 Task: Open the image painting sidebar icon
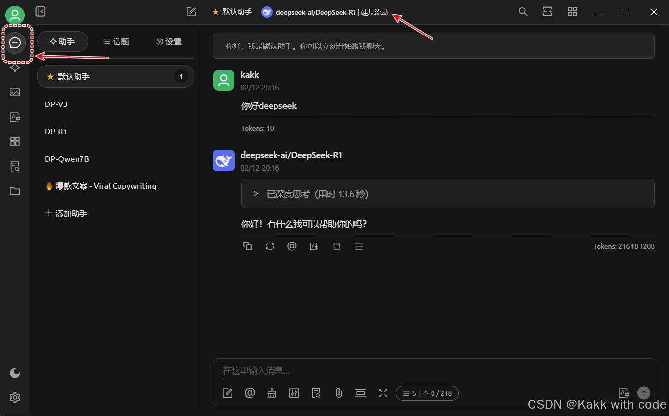point(15,92)
